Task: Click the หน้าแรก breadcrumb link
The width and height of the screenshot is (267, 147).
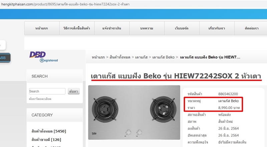Action: [98, 57]
